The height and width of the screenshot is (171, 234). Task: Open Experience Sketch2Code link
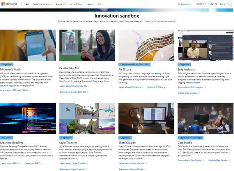tap(132, 169)
